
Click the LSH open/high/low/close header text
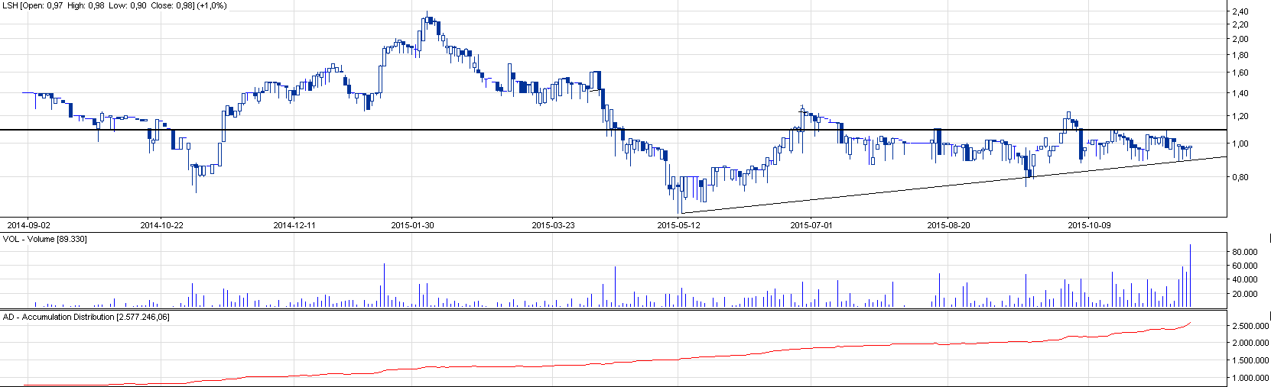[114, 5]
